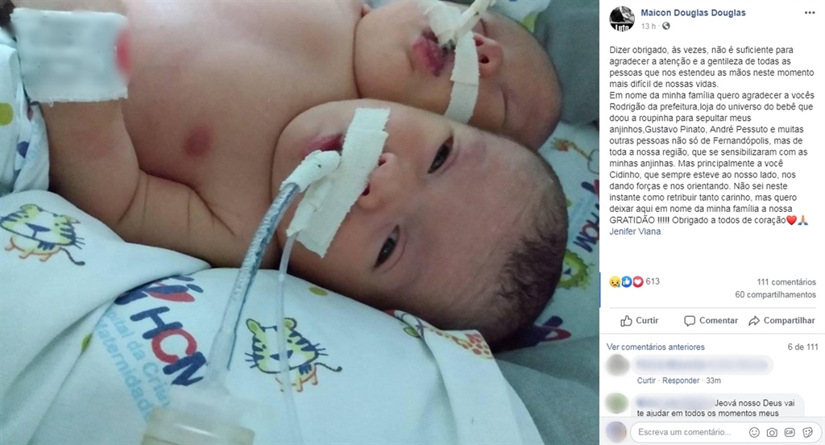
Task: Click the globe public privacy icon
Action: (665, 26)
